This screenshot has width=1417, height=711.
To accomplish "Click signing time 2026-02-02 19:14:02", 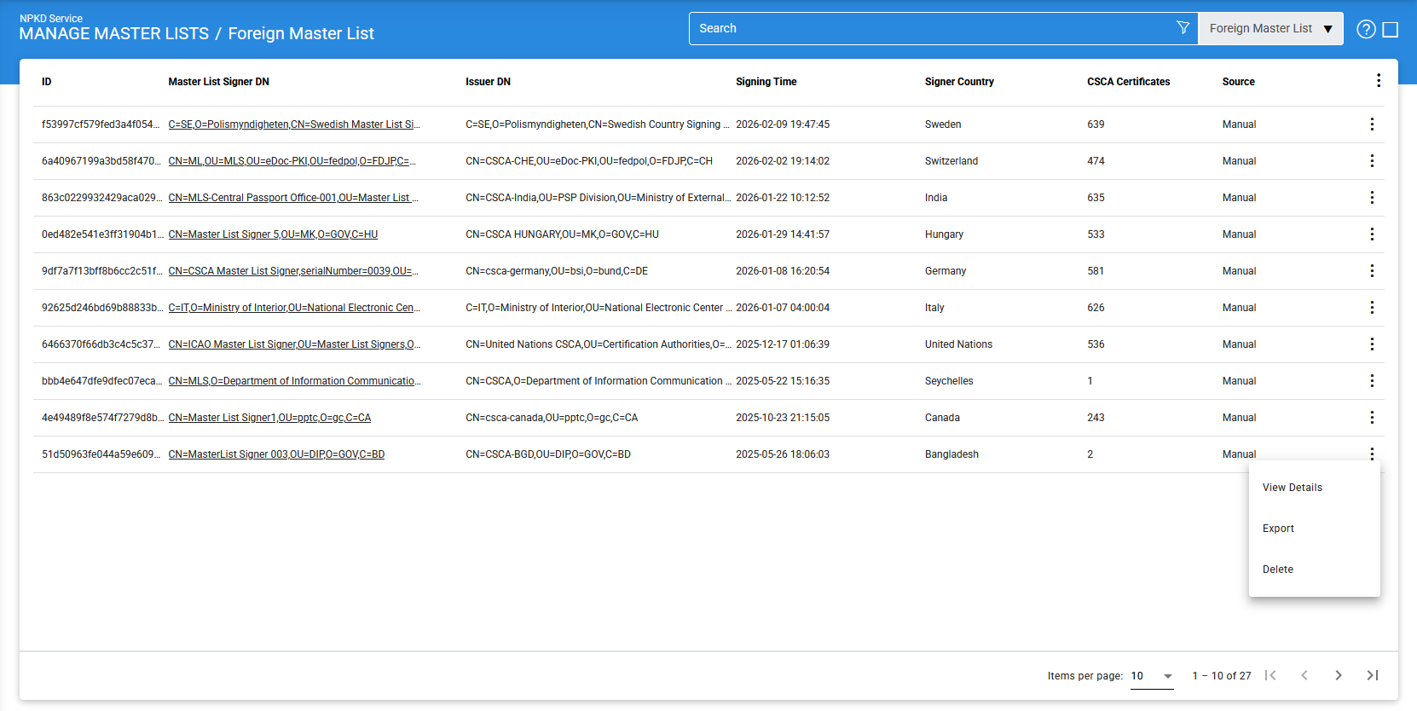I will pyautogui.click(x=783, y=161).
